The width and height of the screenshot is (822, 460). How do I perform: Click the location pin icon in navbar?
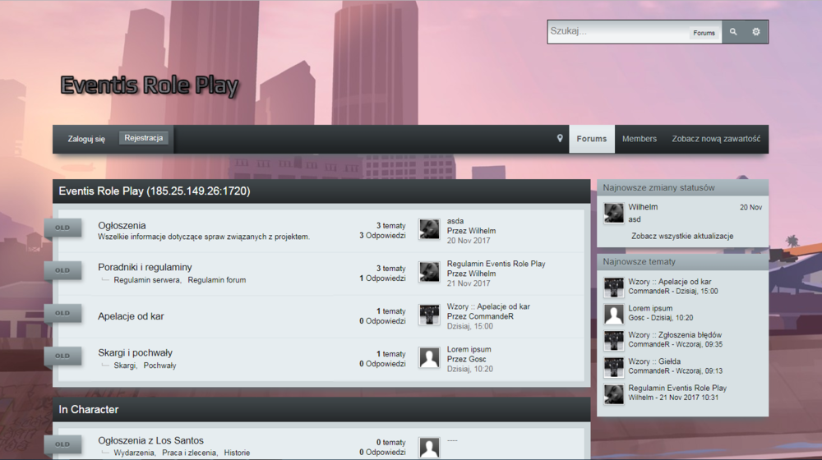[560, 139]
